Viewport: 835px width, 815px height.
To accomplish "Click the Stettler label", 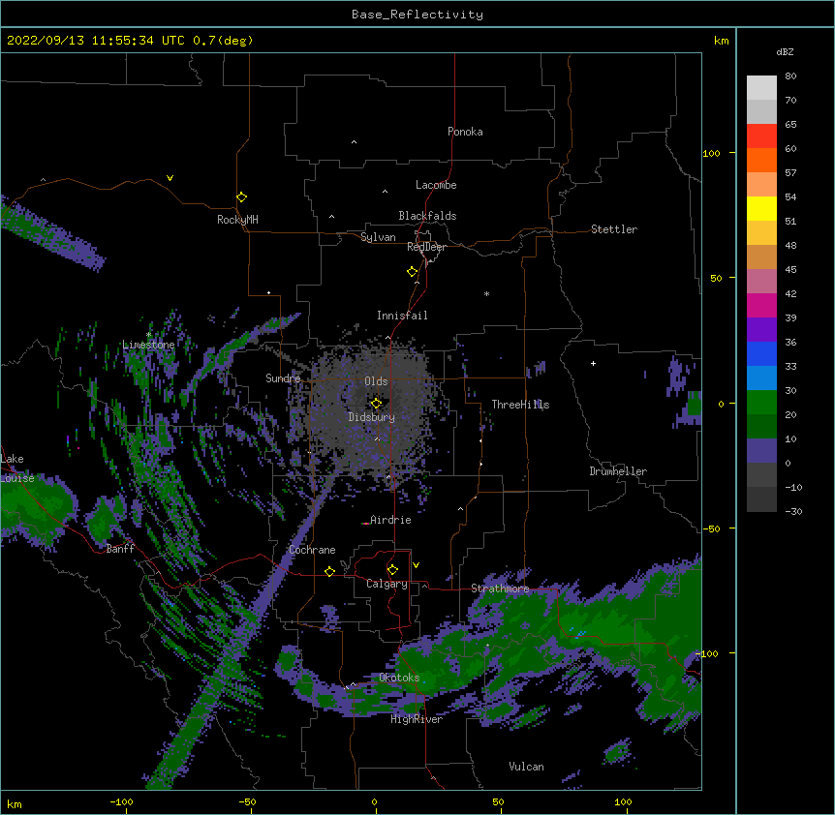I will coord(614,229).
